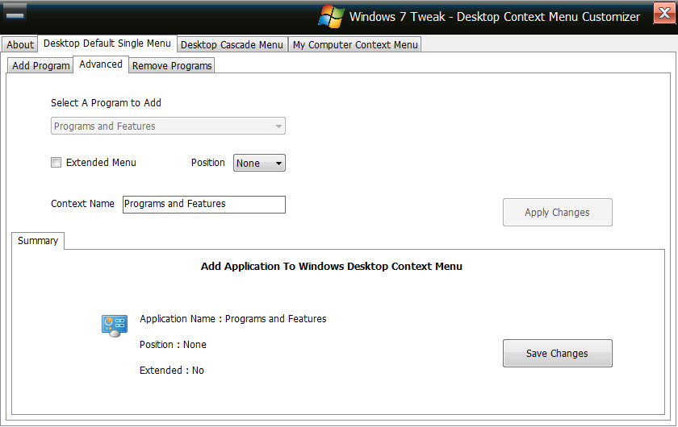
Task: Select the Advanced sub-tab
Action: coord(101,64)
